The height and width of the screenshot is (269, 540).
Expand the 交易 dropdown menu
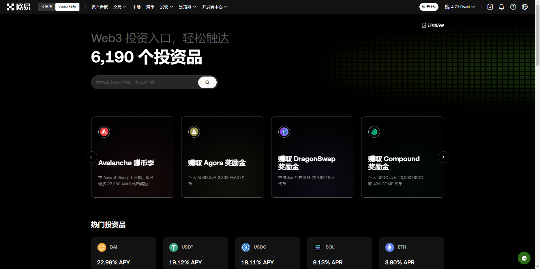tap(120, 7)
